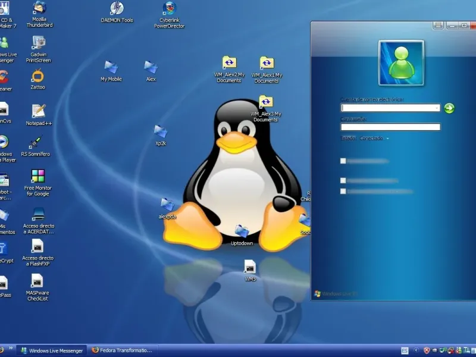
Task: Tick the last checkbox in Messenger sign-in
Action: point(343,191)
